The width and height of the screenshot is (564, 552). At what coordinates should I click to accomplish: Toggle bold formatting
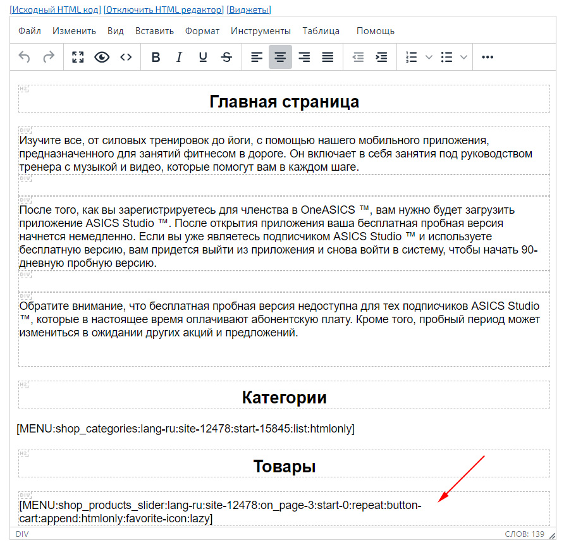click(x=156, y=58)
